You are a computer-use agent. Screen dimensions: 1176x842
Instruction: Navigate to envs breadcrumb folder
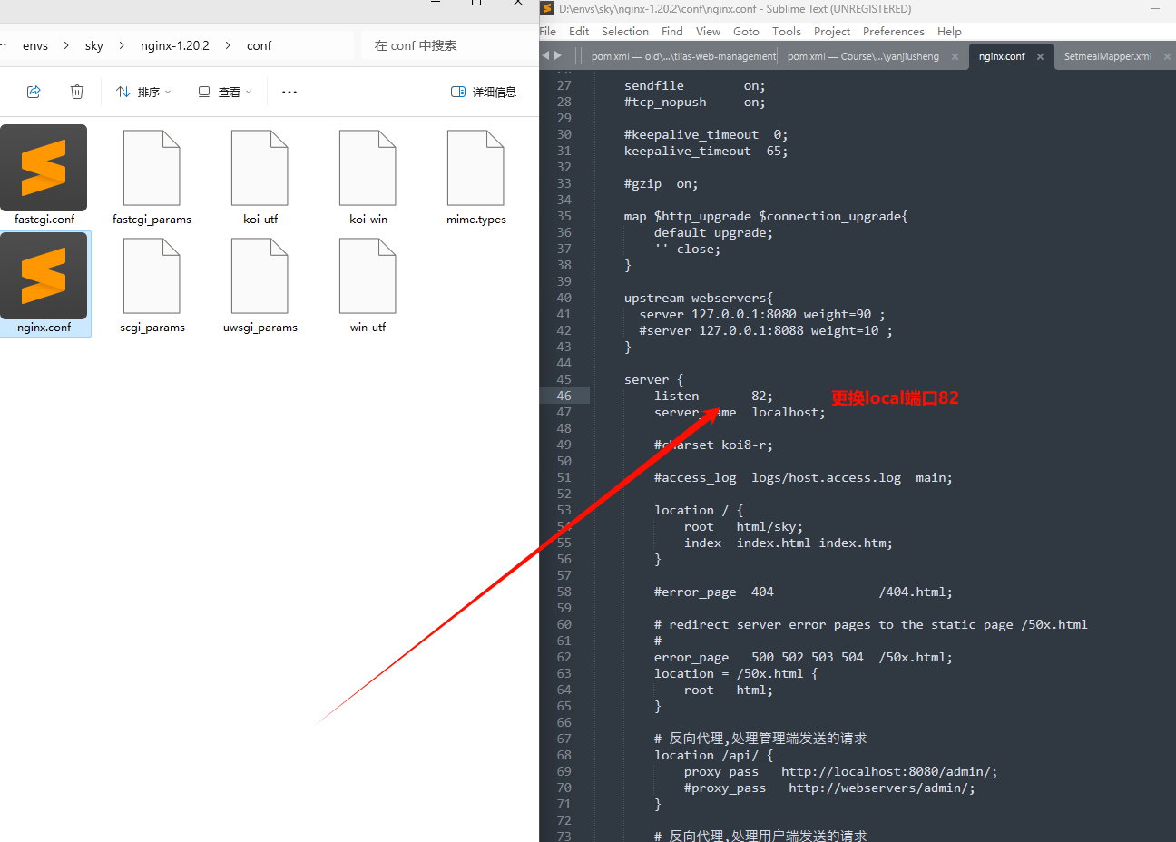click(35, 45)
